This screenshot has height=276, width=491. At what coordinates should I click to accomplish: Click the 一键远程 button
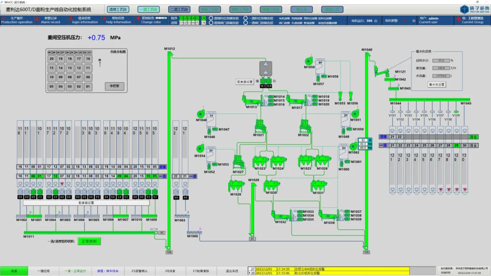[x=44, y=271]
